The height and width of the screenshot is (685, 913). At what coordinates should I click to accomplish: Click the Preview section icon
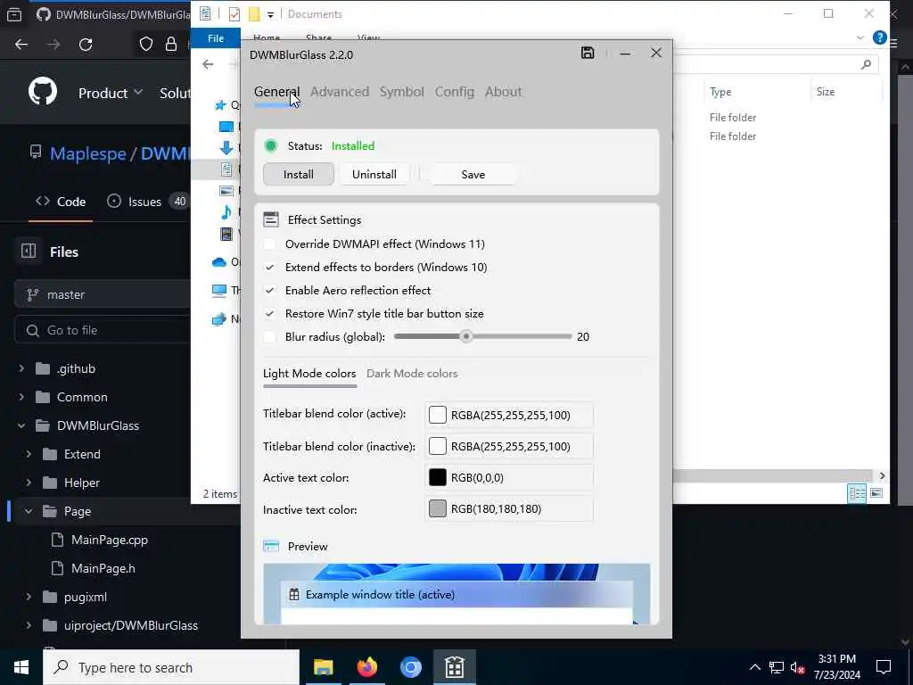point(271,547)
